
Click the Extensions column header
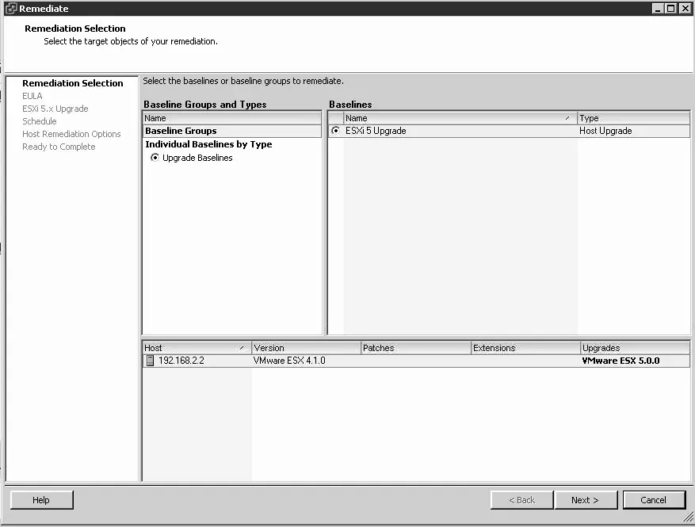tap(525, 348)
